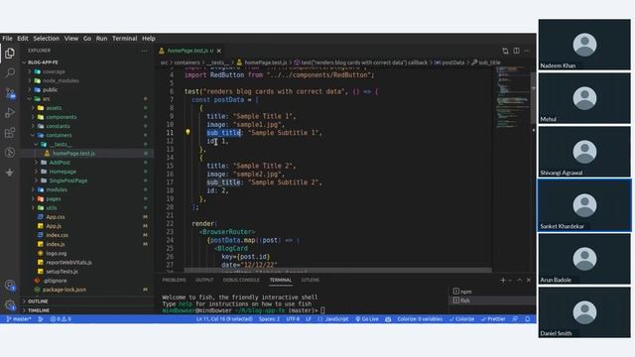635x357 pixels.
Task: Open the Extensions view icon
Action: click(x=10, y=133)
